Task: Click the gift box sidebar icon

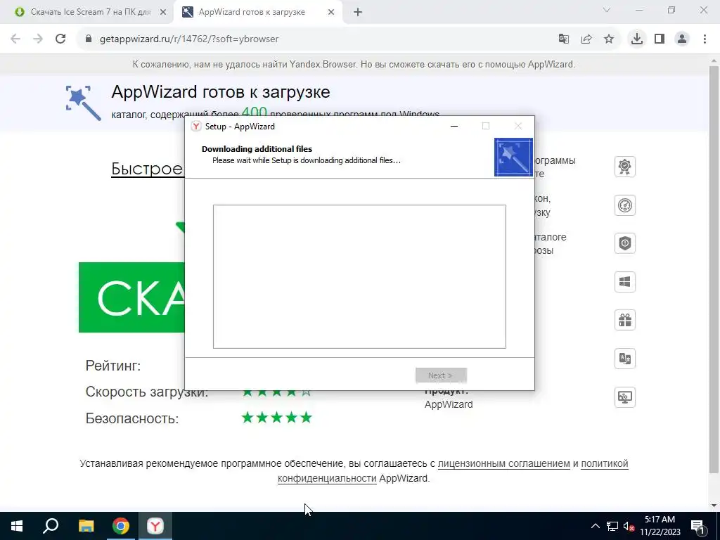Action: pyautogui.click(x=625, y=320)
